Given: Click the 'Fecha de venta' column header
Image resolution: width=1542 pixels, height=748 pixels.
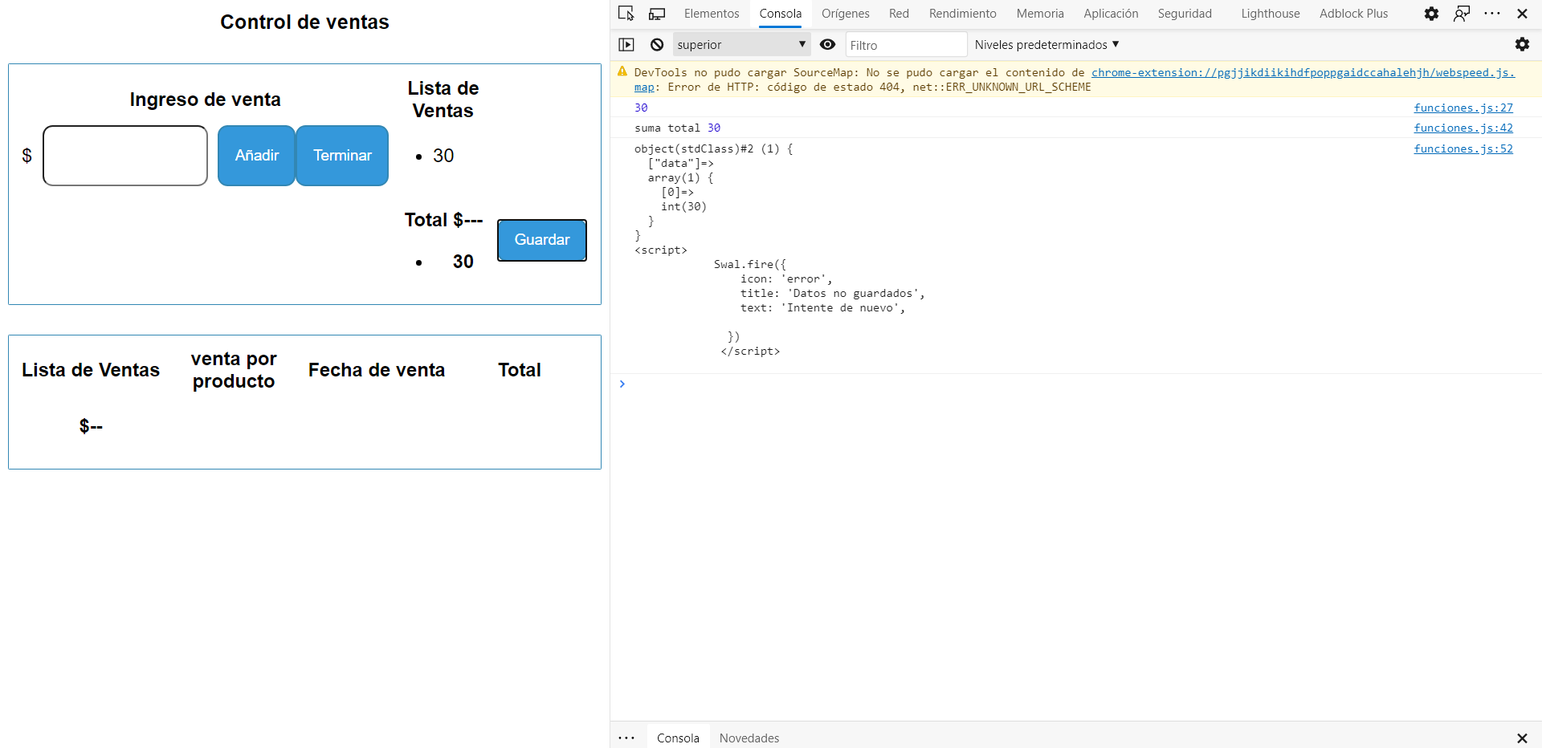Looking at the screenshot, I should [377, 370].
